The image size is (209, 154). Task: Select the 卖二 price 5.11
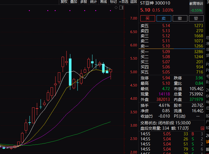pos(166,41)
